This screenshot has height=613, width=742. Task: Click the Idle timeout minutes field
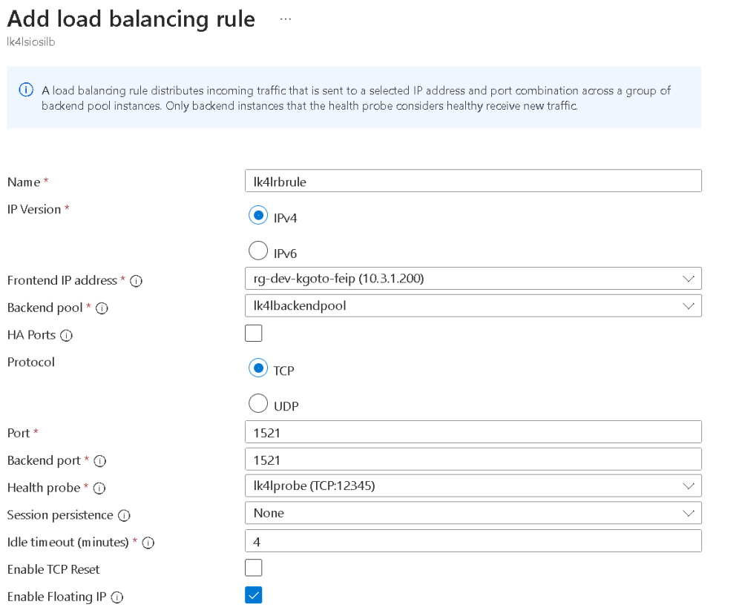pyautogui.click(x=473, y=541)
